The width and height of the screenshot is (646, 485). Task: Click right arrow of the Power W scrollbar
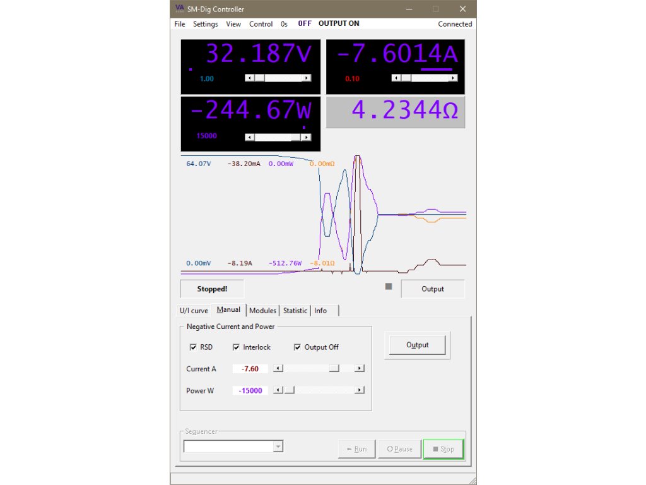pos(360,390)
